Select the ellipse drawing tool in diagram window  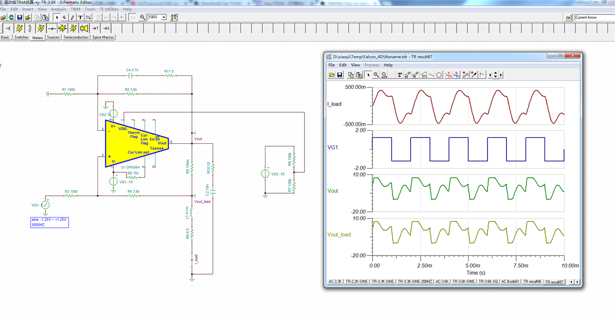click(x=439, y=75)
